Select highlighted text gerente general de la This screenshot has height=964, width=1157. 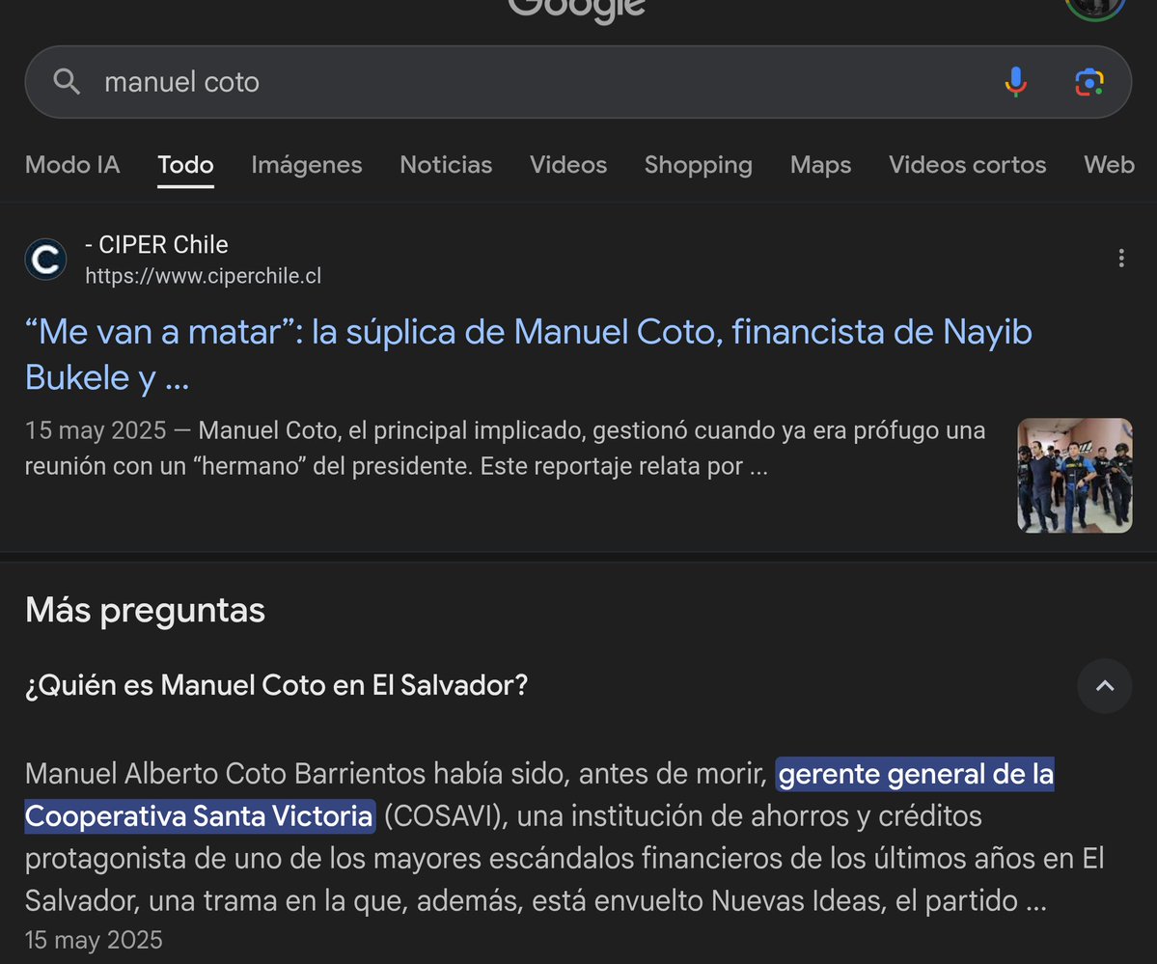pyautogui.click(x=915, y=774)
